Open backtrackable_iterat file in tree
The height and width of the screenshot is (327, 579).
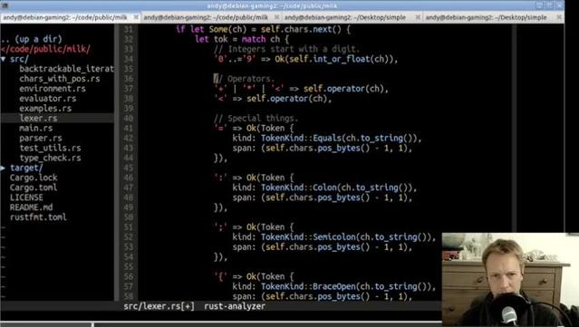pyautogui.click(x=66, y=69)
